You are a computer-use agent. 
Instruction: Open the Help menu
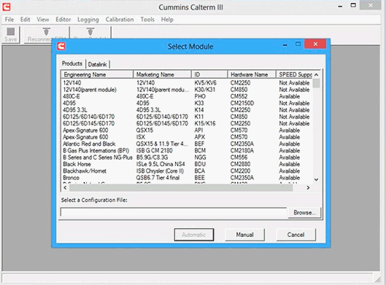pyautogui.click(x=167, y=20)
